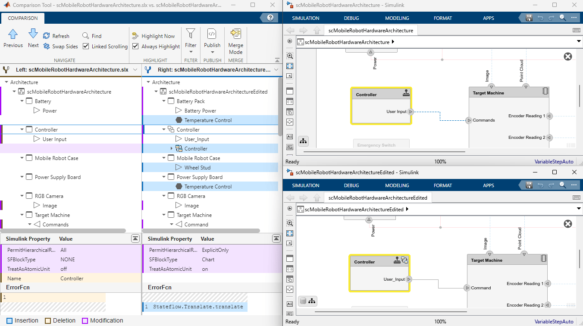The width and height of the screenshot is (583, 326).
Task: Select RGB Camera in left tree
Action: point(49,196)
